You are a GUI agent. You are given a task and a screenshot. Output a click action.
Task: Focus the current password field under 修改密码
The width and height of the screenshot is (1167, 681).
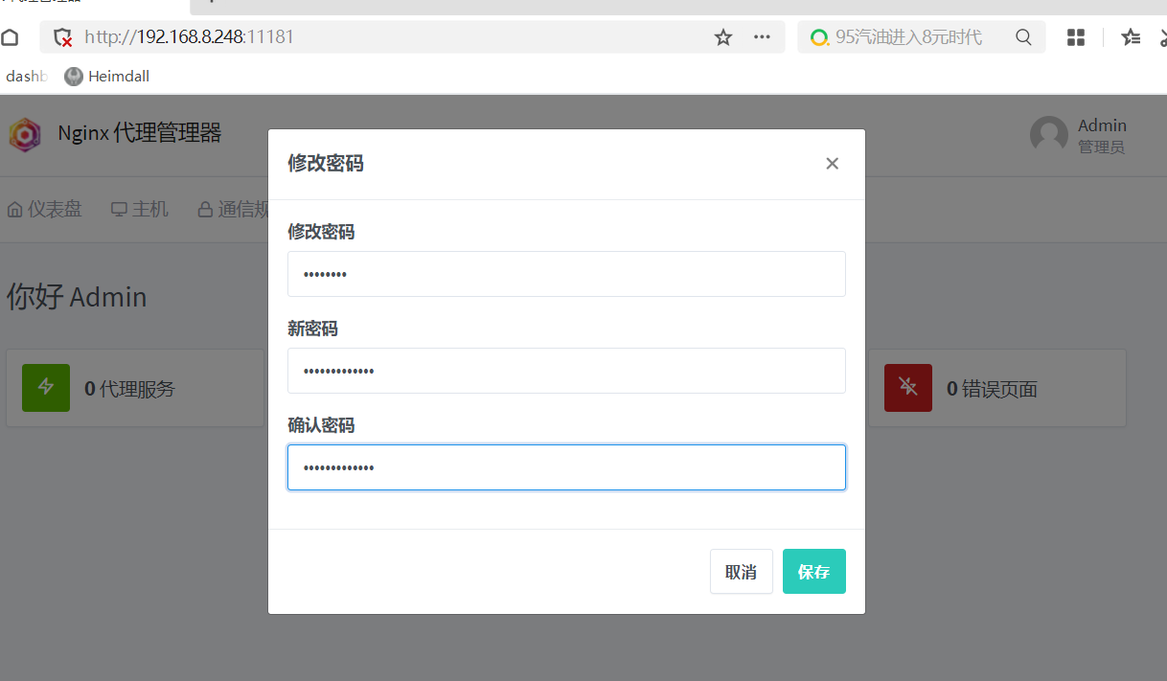pos(566,274)
